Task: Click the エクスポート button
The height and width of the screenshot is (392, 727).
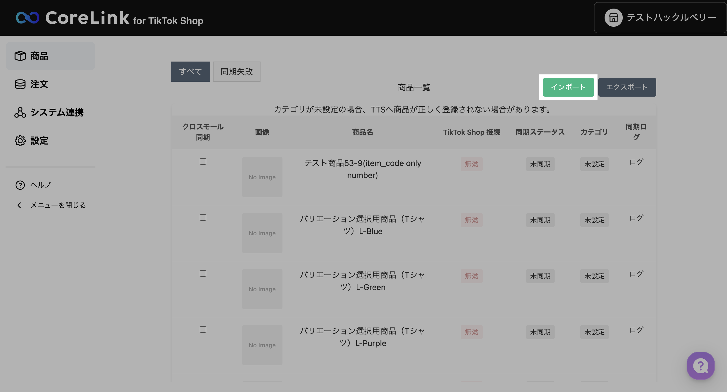Action: [x=627, y=87]
